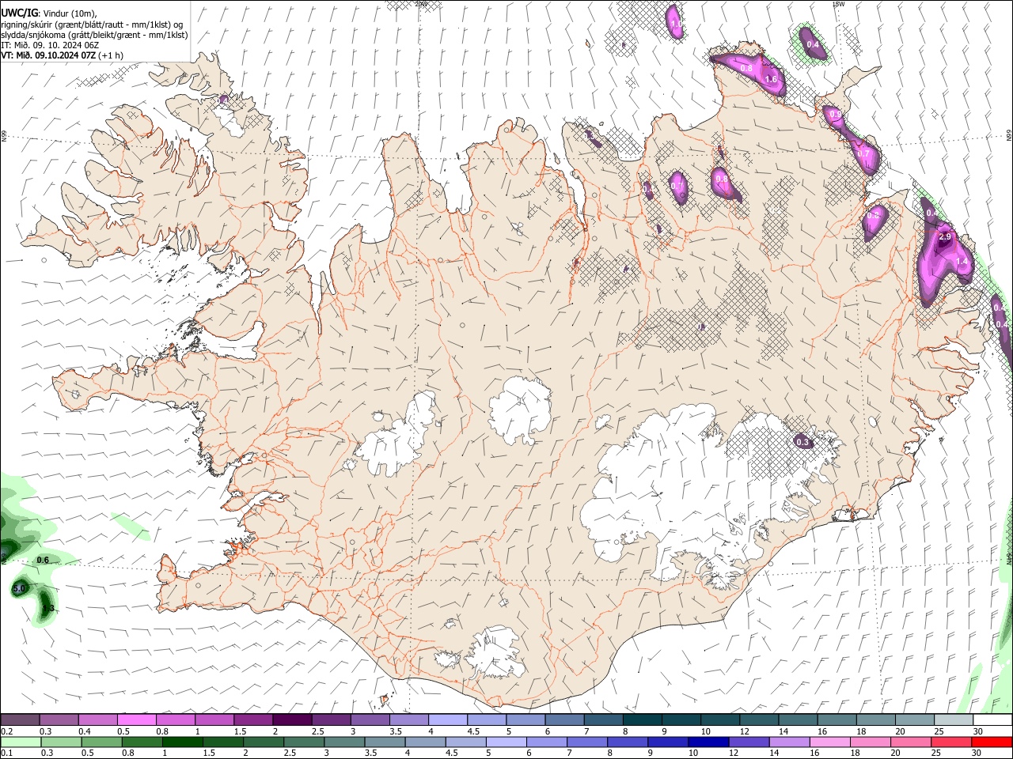Select the darkest purple snow swatch labeled 2
The width and height of the screenshot is (1013, 759).
(292, 719)
